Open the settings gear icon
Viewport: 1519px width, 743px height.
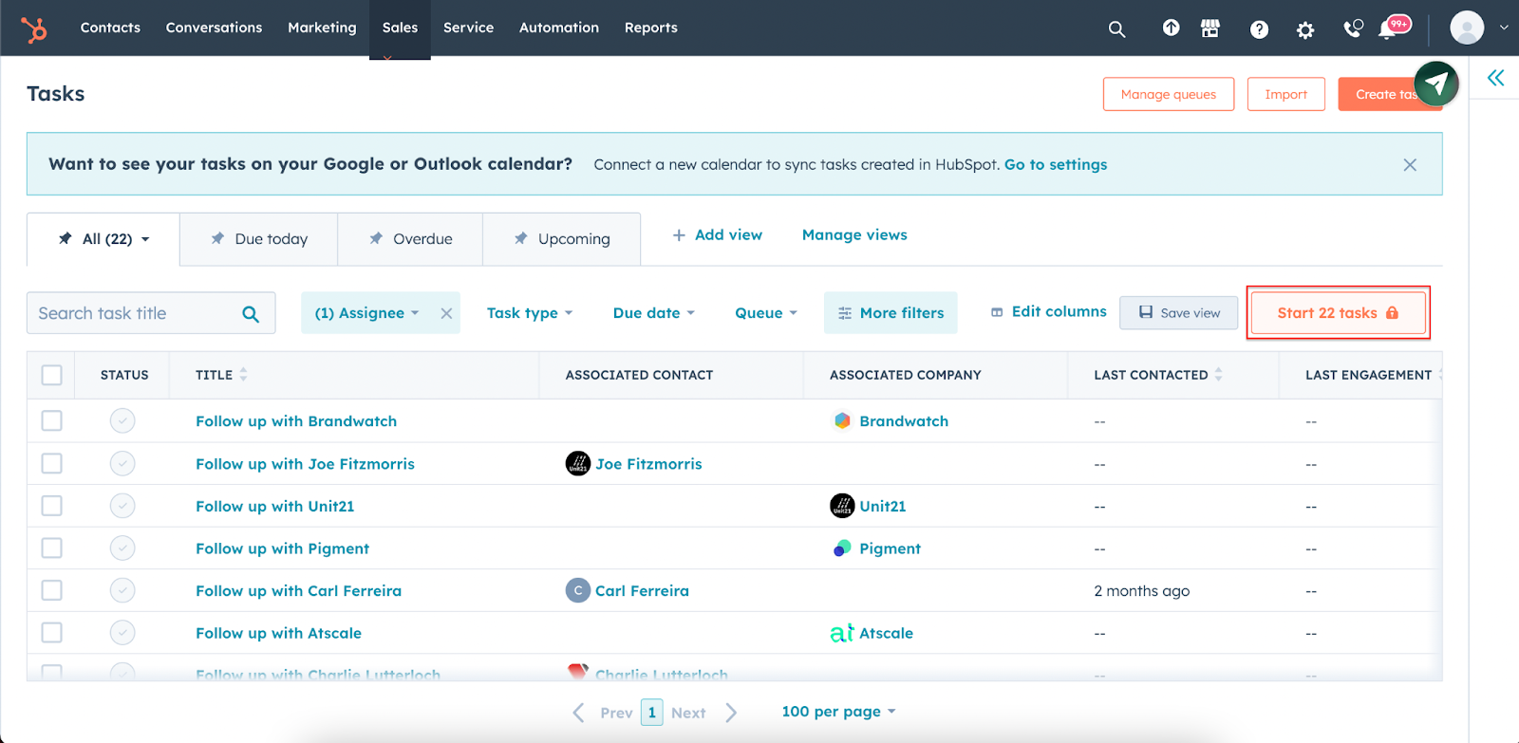coord(1305,30)
